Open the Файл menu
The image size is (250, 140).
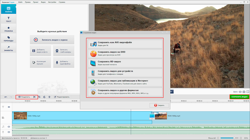21,2
